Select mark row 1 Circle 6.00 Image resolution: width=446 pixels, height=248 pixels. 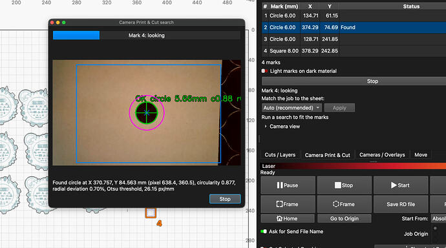click(x=354, y=15)
